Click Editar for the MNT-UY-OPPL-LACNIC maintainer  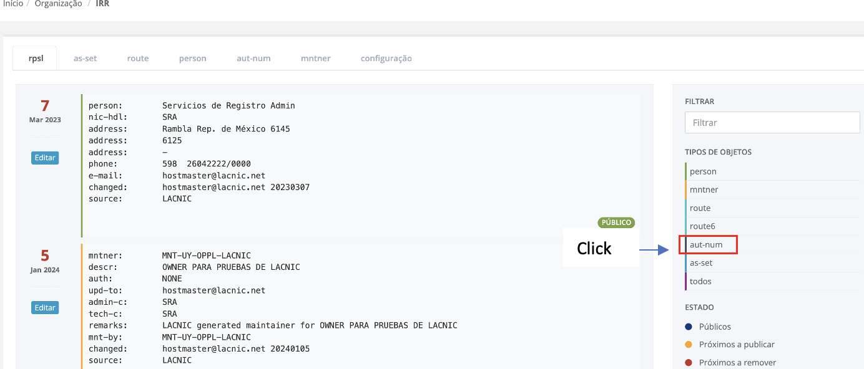click(x=45, y=307)
